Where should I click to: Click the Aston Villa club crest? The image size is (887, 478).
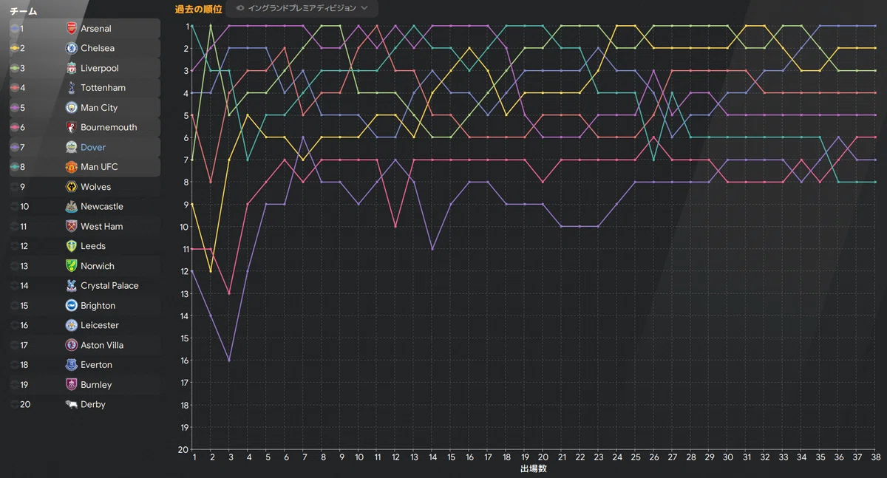click(72, 345)
